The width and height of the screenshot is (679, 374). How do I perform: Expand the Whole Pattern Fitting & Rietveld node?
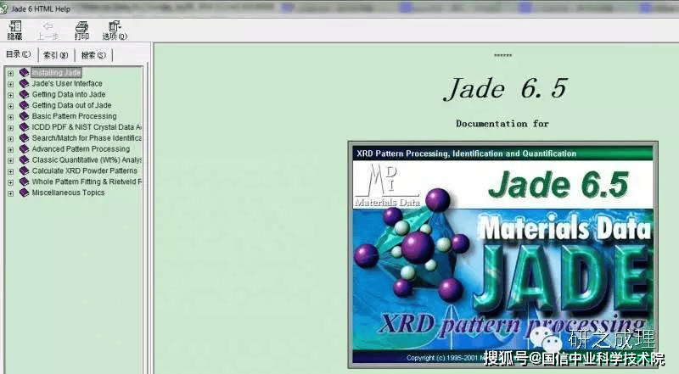[x=10, y=181]
